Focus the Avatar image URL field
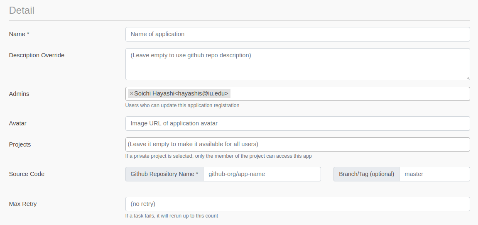This screenshot has width=478, height=225. coord(297,123)
